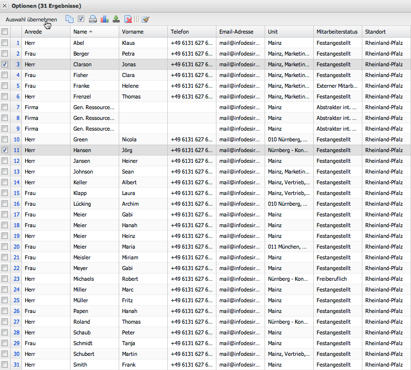The image size is (411, 370).
Task: Click the Standort column header
Action: 375,32
